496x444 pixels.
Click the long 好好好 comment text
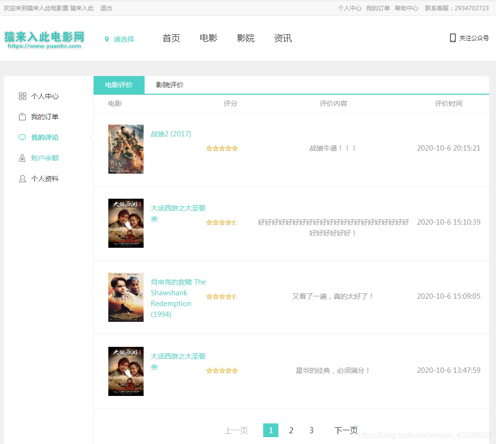(x=333, y=228)
